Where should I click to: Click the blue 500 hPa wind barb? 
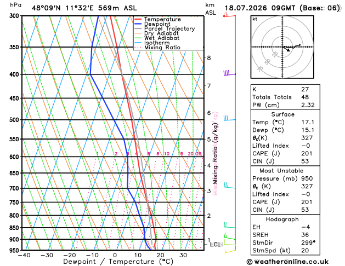229,118
